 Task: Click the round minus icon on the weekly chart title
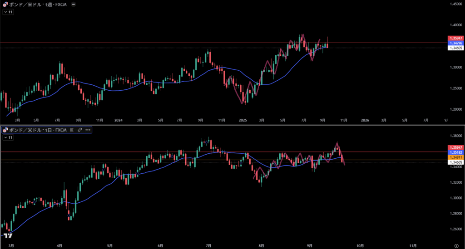(74, 4)
